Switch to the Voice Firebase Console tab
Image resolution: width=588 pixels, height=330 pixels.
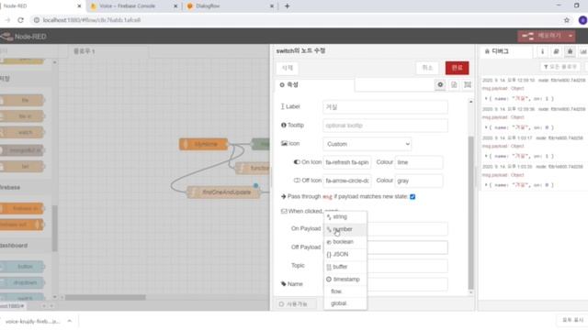(x=133, y=6)
